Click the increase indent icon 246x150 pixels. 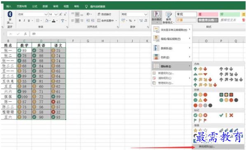click(x=93, y=21)
